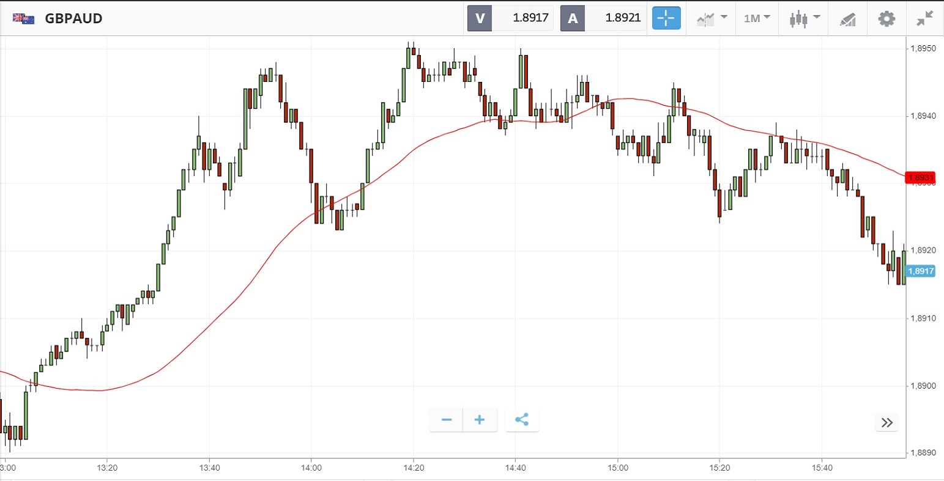Click the GBPAUD instrument name
This screenshot has height=481, width=944.
click(x=73, y=18)
